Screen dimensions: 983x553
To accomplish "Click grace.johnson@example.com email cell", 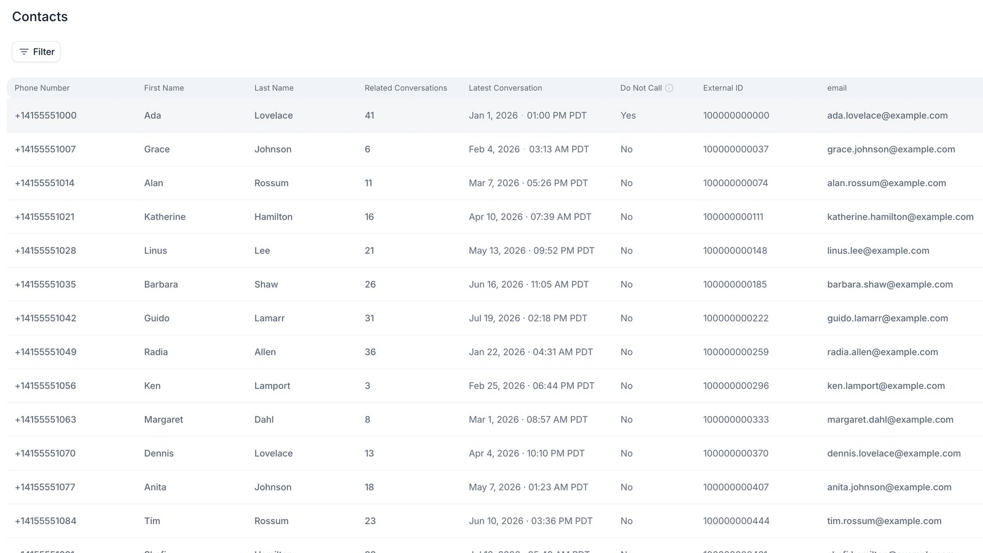I will [891, 149].
